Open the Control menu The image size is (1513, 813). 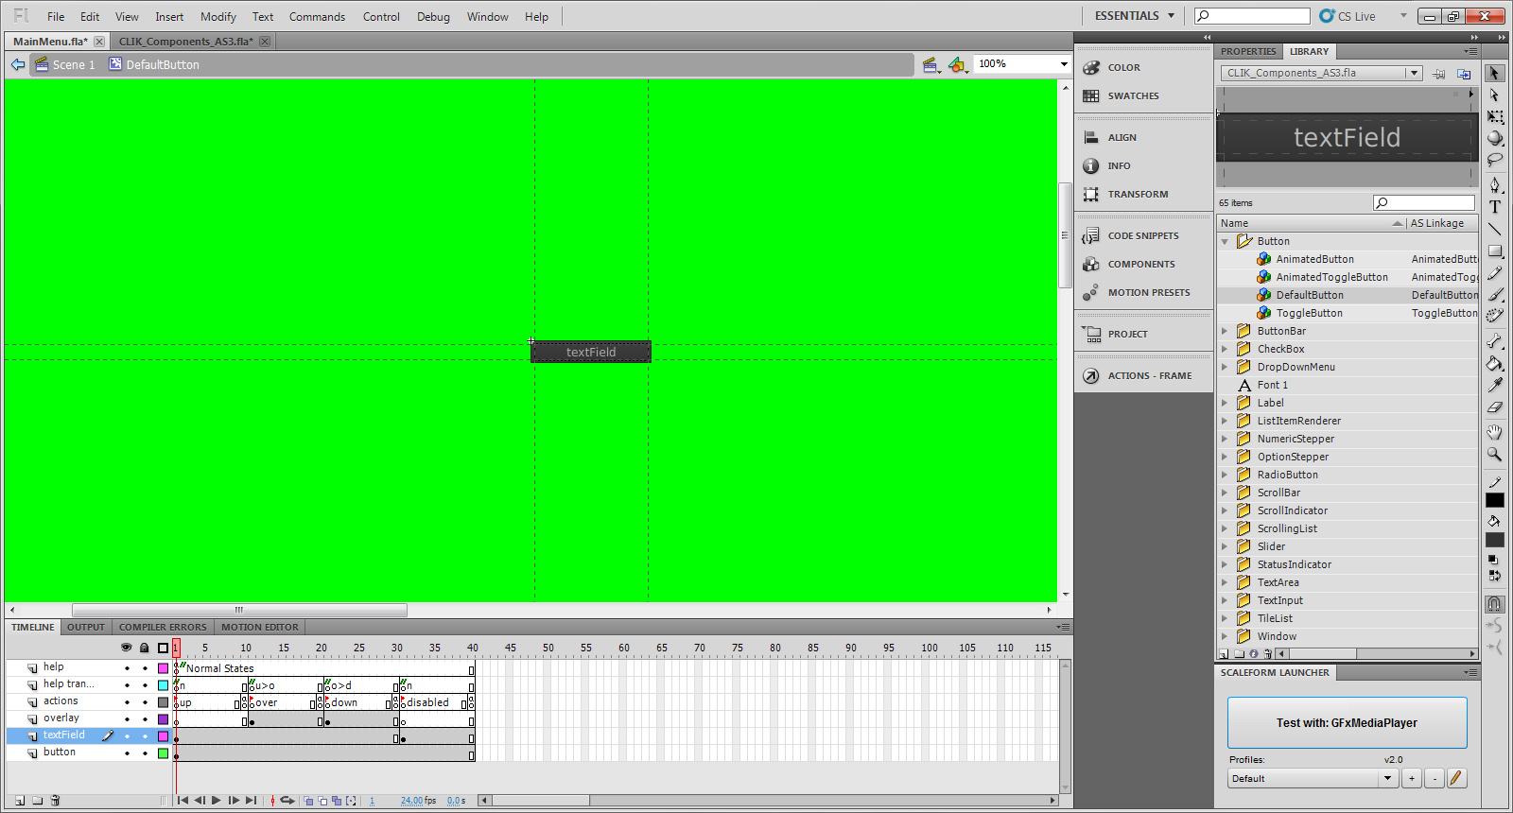click(381, 17)
